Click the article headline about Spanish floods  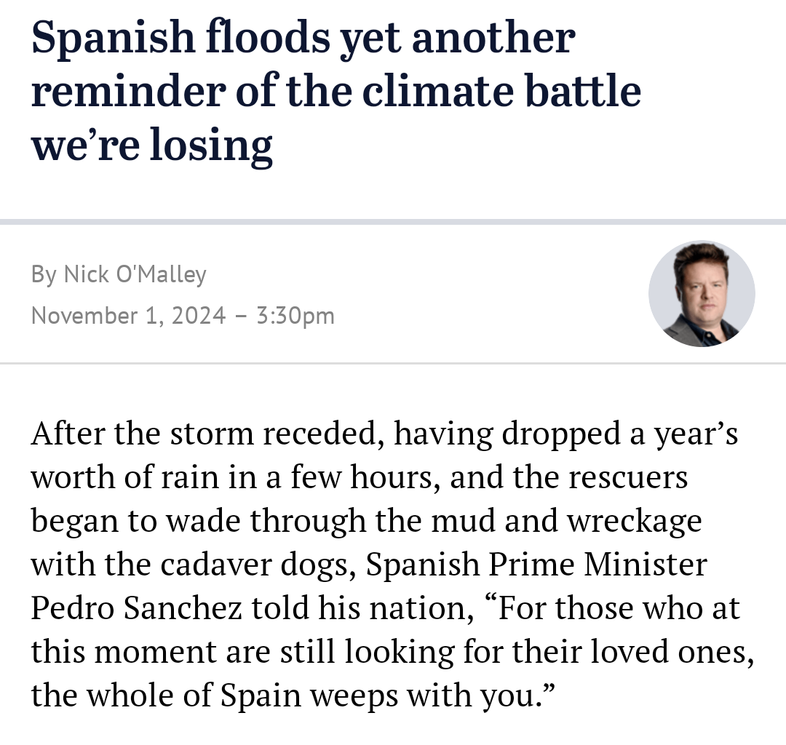pyautogui.click(x=336, y=91)
